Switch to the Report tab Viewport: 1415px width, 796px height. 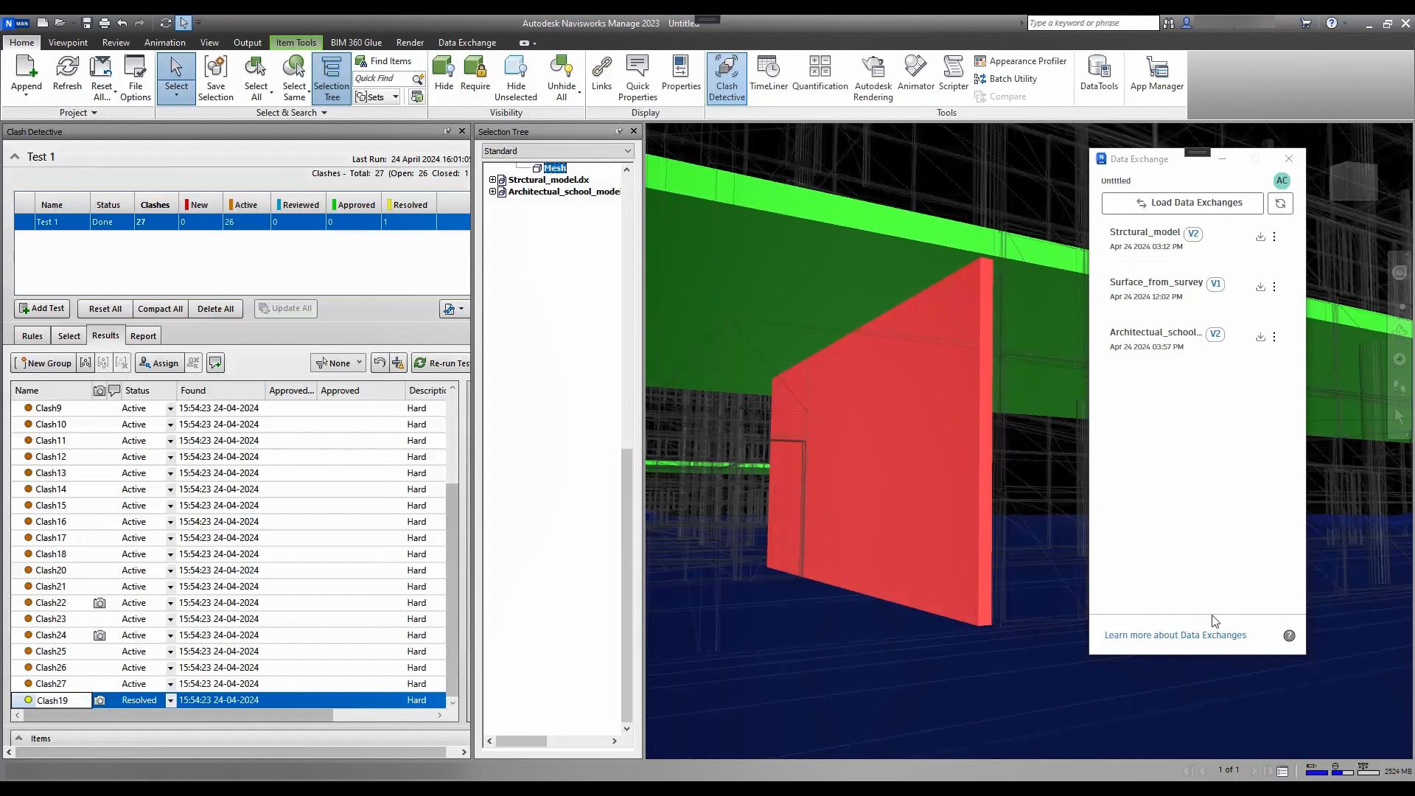pyautogui.click(x=143, y=336)
